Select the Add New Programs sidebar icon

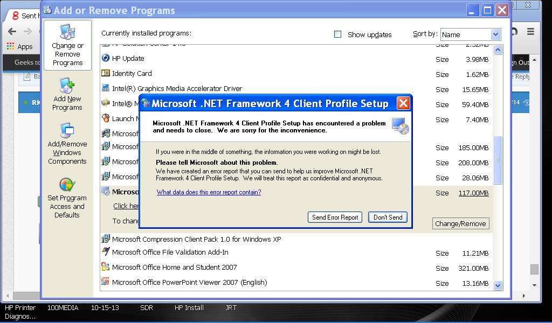point(67,86)
